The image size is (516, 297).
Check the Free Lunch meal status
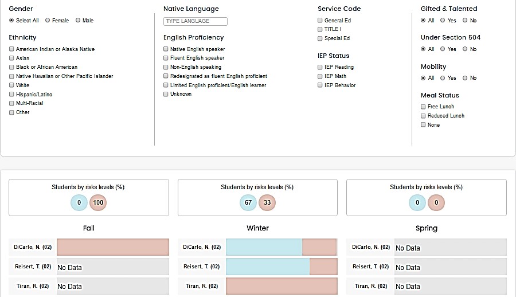click(x=423, y=107)
